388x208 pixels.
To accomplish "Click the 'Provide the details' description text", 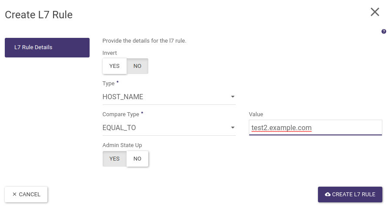I will point(144,41).
